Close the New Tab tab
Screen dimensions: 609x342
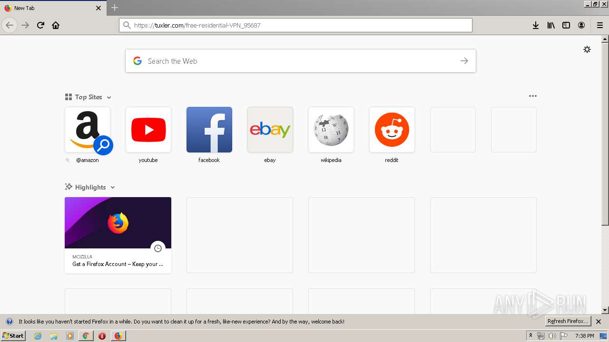(x=98, y=8)
